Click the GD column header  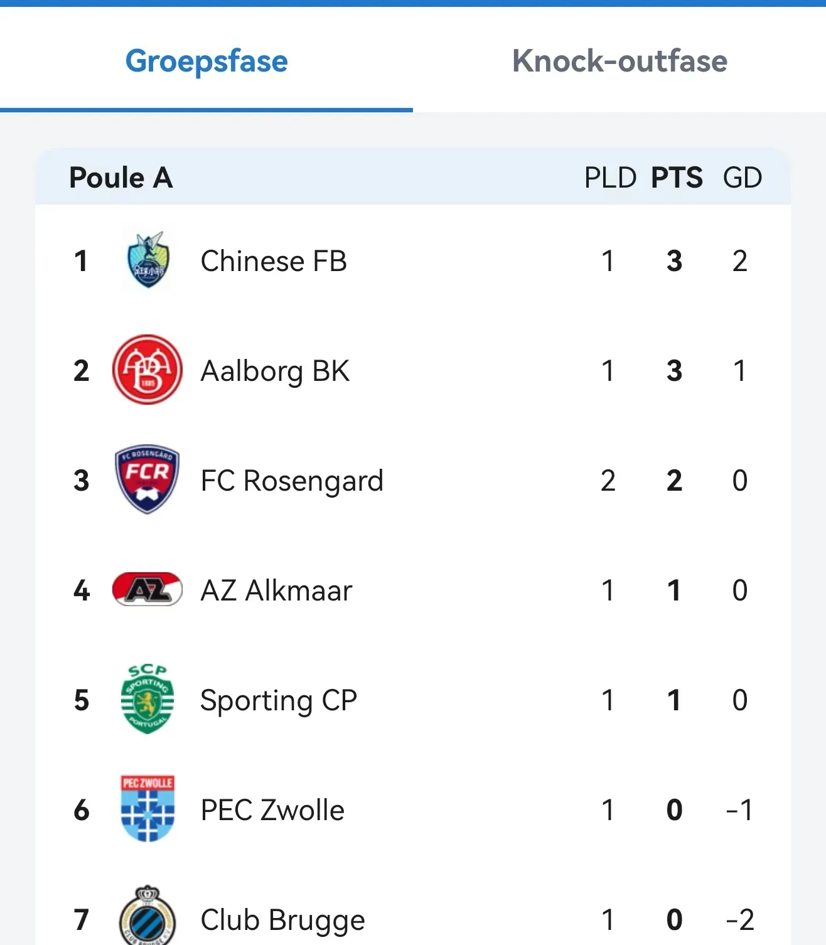[x=743, y=178]
